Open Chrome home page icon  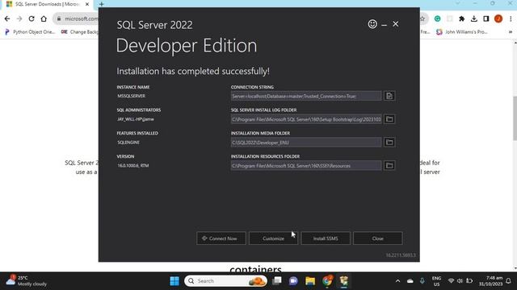[x=44, y=19]
